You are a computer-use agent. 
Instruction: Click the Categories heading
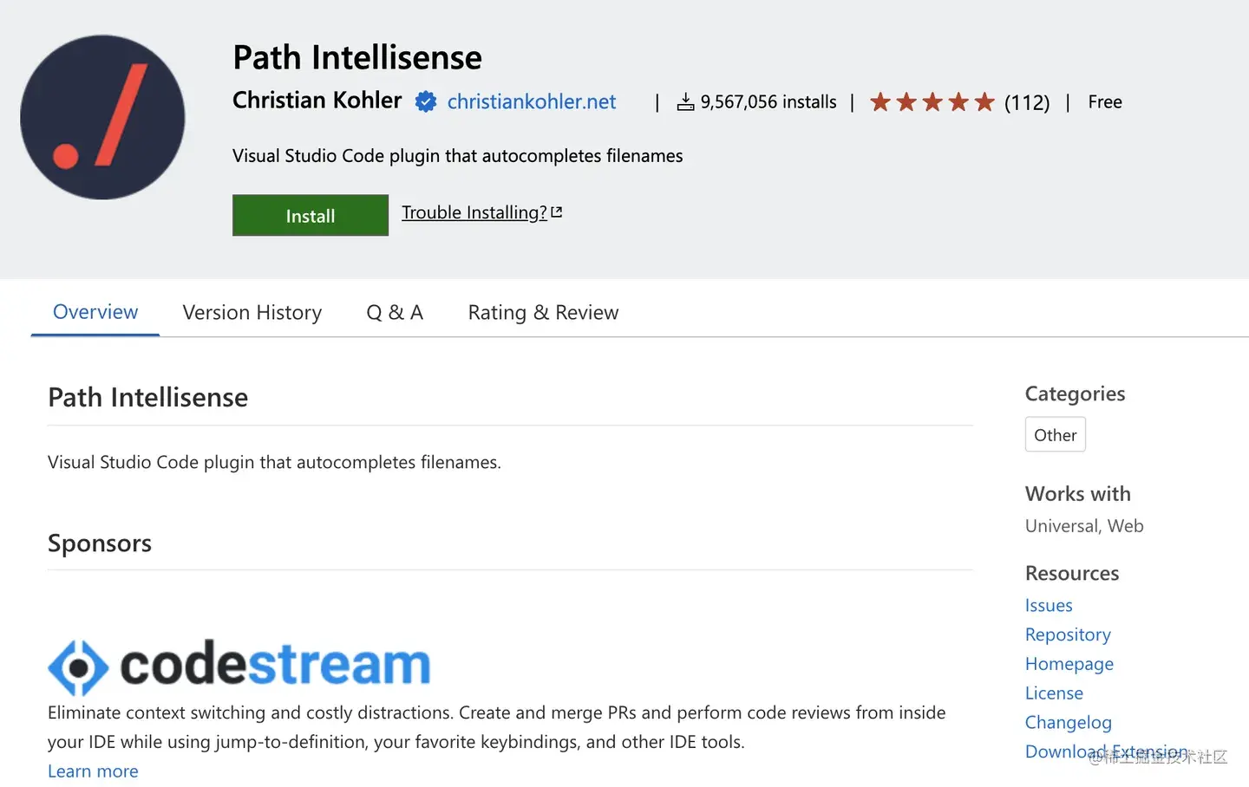pyautogui.click(x=1076, y=393)
